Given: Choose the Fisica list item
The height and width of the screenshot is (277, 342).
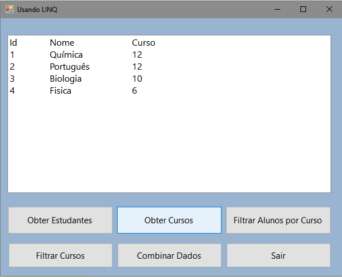Looking at the screenshot, I should pyautogui.click(x=169, y=91).
